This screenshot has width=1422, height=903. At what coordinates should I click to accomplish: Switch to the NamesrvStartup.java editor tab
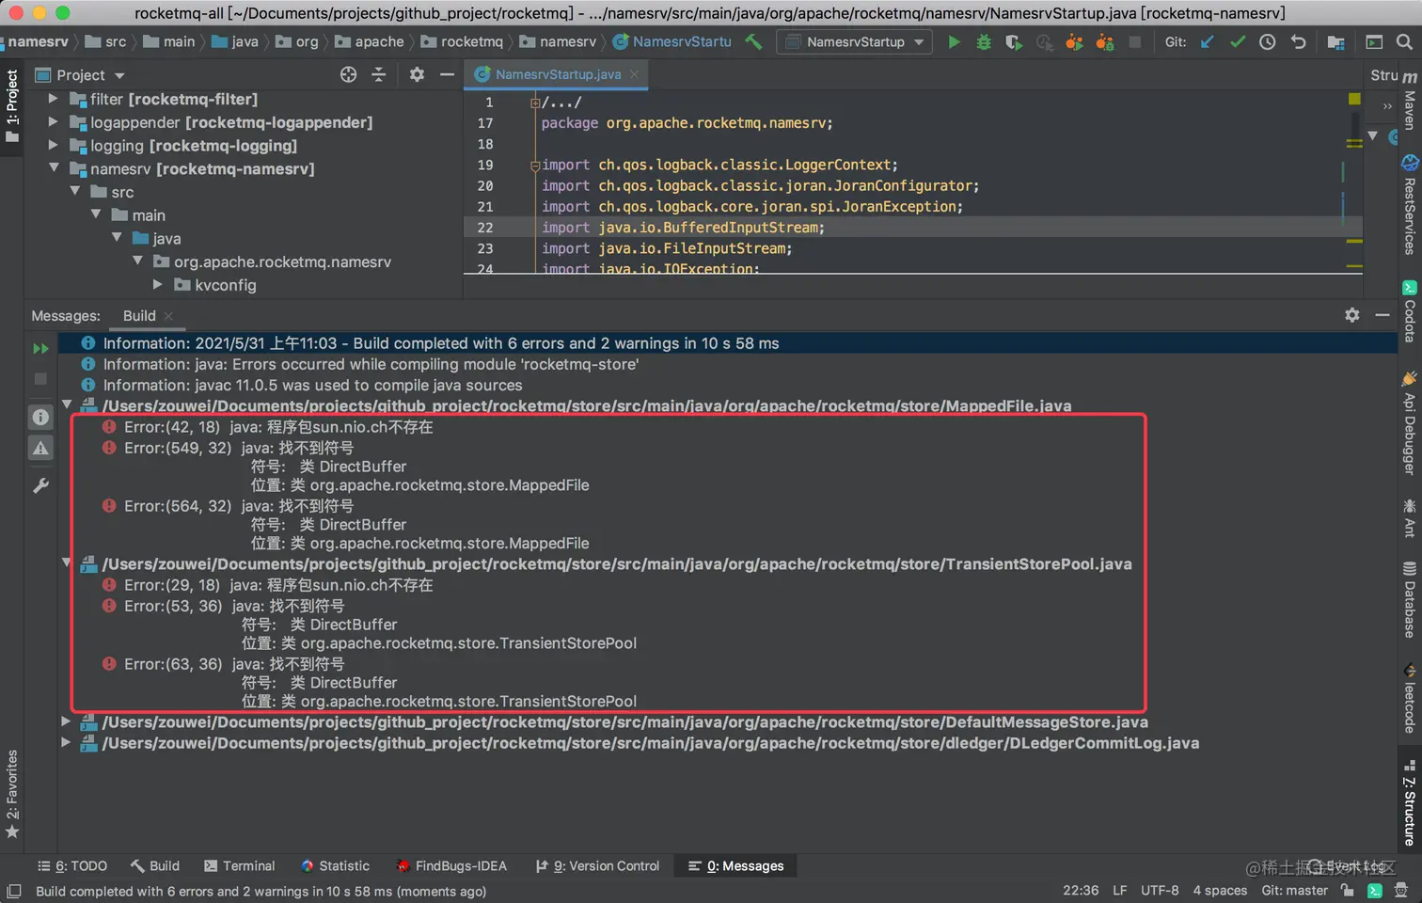pyautogui.click(x=556, y=74)
